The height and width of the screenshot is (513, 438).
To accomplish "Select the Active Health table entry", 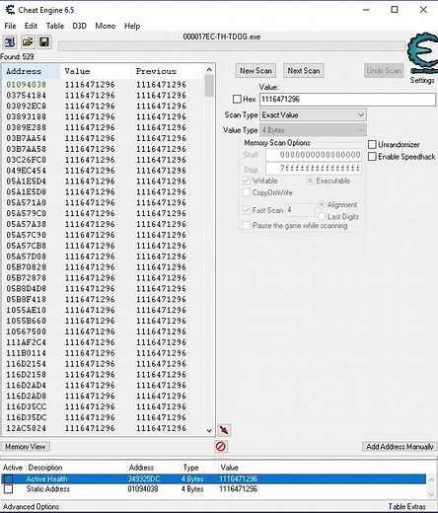I will click(x=213, y=478).
